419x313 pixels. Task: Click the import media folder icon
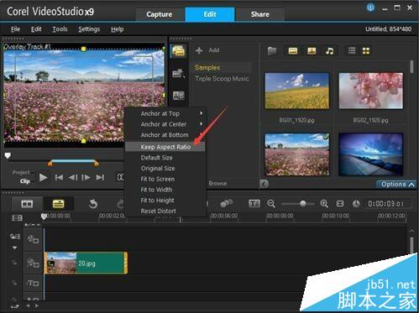[x=272, y=51]
